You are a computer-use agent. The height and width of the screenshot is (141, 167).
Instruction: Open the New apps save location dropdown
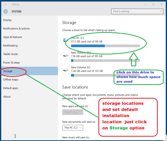point(73,112)
